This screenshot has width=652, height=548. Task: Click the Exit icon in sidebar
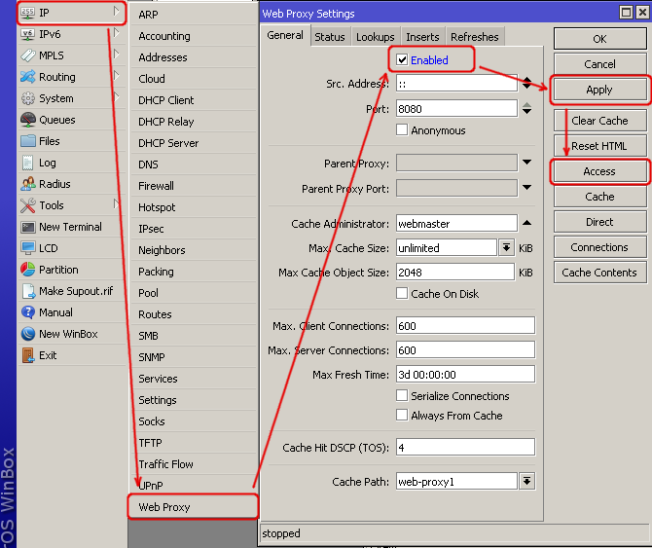click(28, 355)
